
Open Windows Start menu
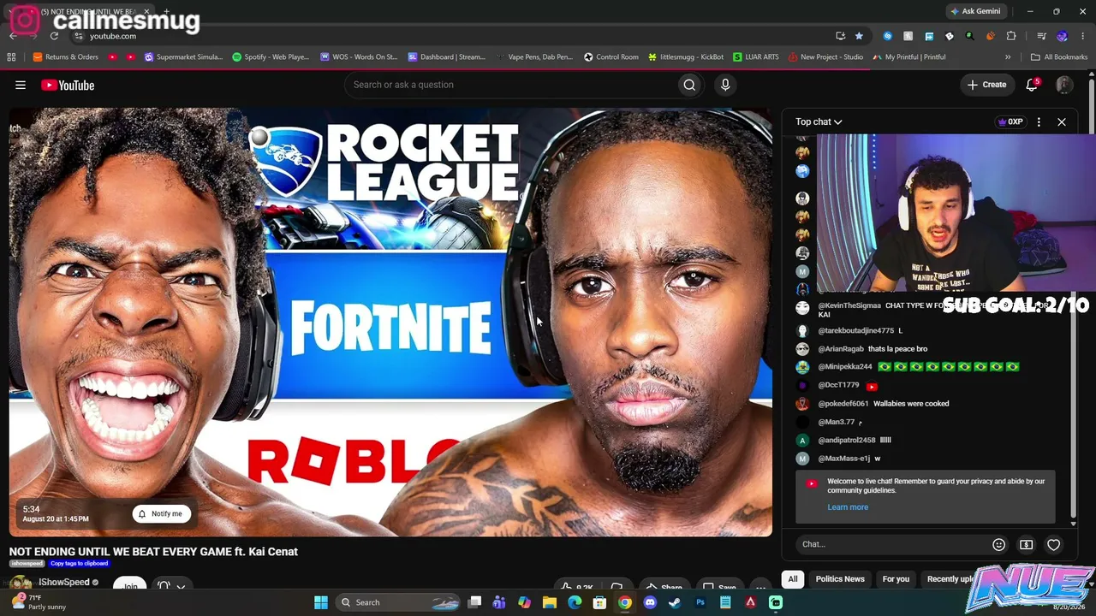[321, 602]
